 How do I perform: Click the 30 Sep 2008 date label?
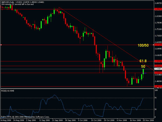(70, 120)
